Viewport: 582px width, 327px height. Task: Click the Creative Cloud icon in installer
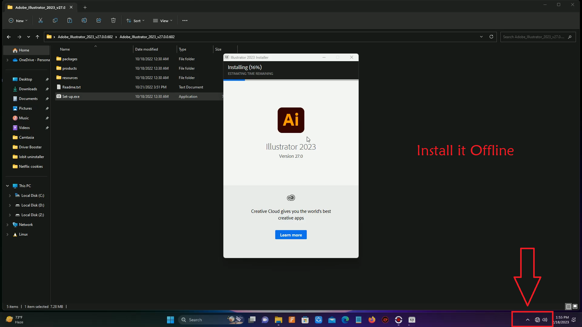coord(291,198)
